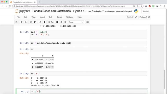Image resolution: width=167 pixels, height=94 pixels.
Task: Open browser zoom magnifier icon
Action: pyautogui.click(x=138, y=6)
